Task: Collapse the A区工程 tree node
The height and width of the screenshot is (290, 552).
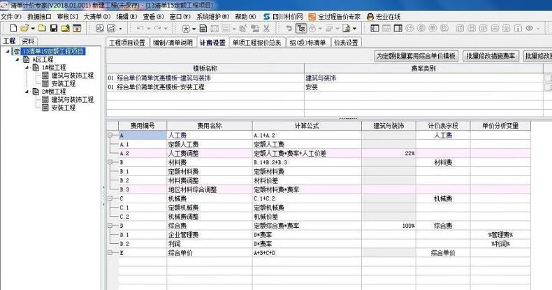Action: coord(17,59)
